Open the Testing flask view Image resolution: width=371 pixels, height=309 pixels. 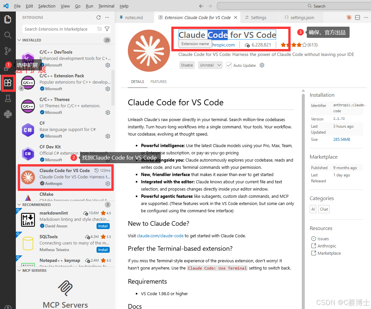click(x=8, y=98)
